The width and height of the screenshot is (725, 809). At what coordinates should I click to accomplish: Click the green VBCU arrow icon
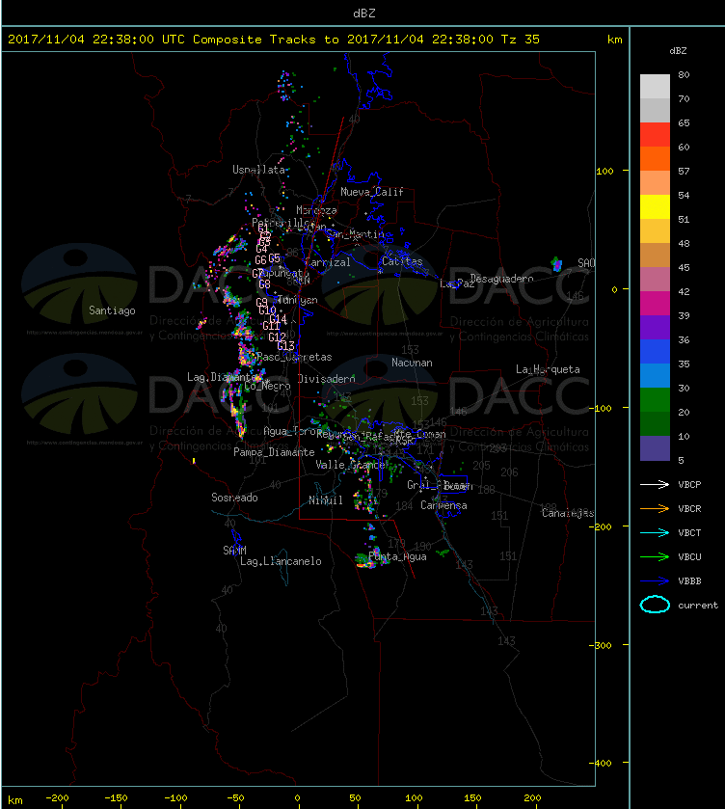point(654,556)
